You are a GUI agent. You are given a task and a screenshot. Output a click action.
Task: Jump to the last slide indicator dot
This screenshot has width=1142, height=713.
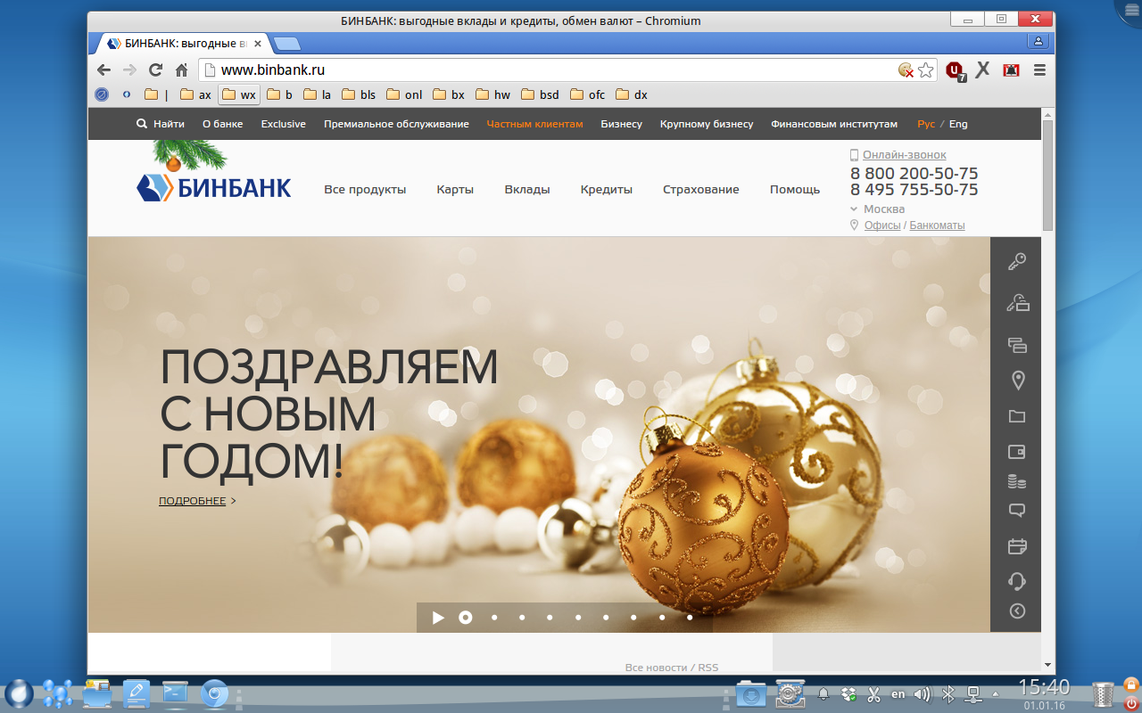click(690, 618)
